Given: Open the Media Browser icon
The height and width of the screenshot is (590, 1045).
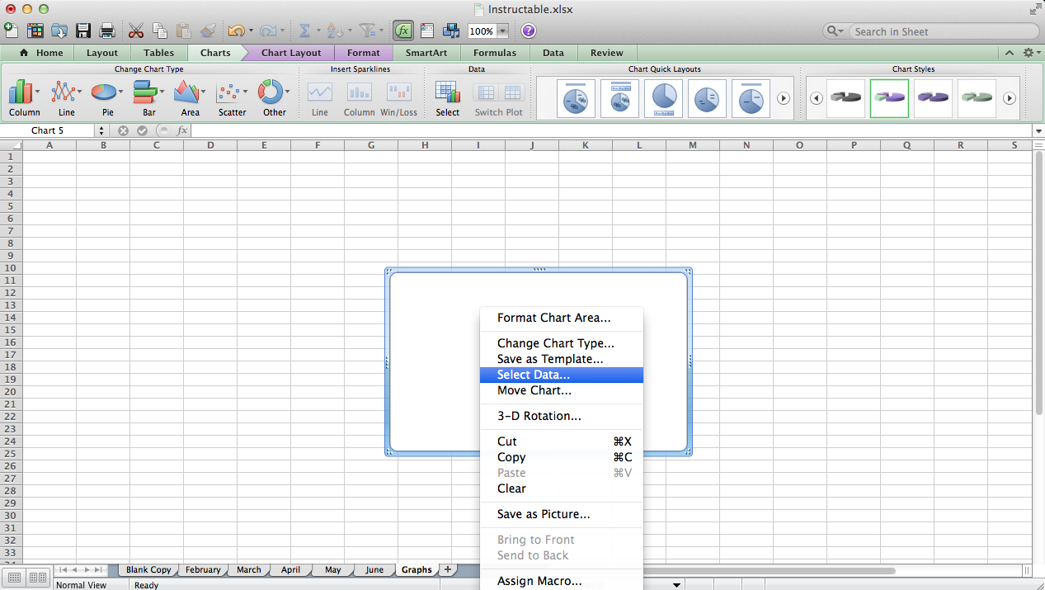Looking at the screenshot, I should click(x=451, y=31).
